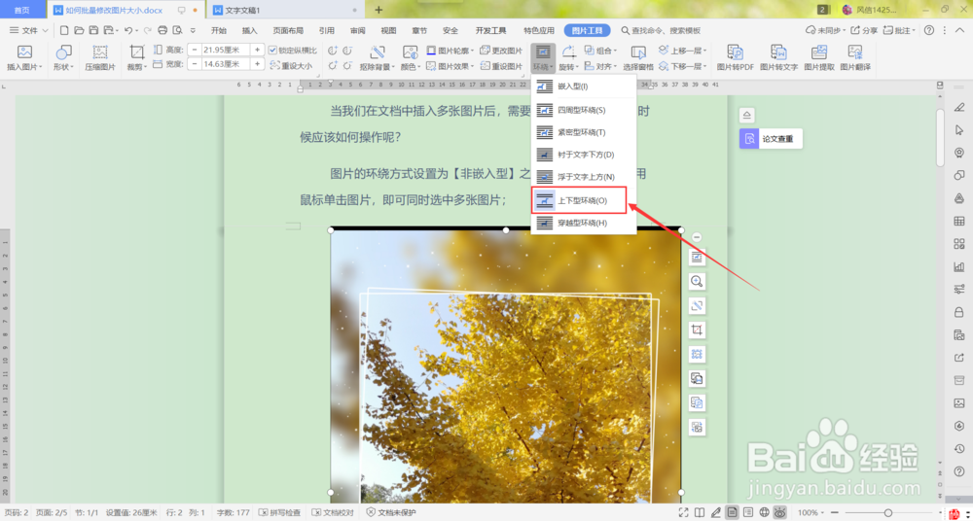The image size is (973, 521).
Task: Click the 压缩图片 compress picture icon
Action: [x=100, y=52]
